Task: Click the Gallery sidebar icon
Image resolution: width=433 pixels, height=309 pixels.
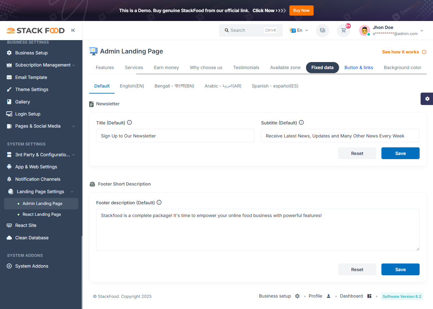Action: click(9, 102)
